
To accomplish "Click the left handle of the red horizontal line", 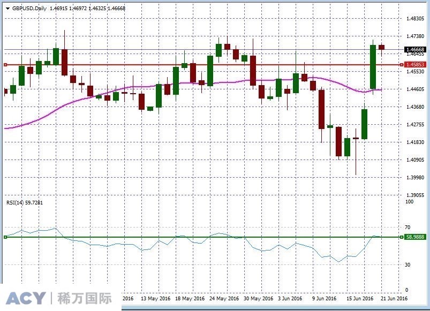I will point(5,65).
